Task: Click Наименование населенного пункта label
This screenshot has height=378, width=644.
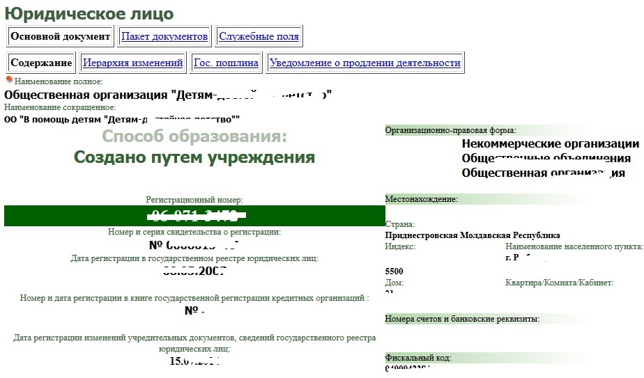Action: 574,246
